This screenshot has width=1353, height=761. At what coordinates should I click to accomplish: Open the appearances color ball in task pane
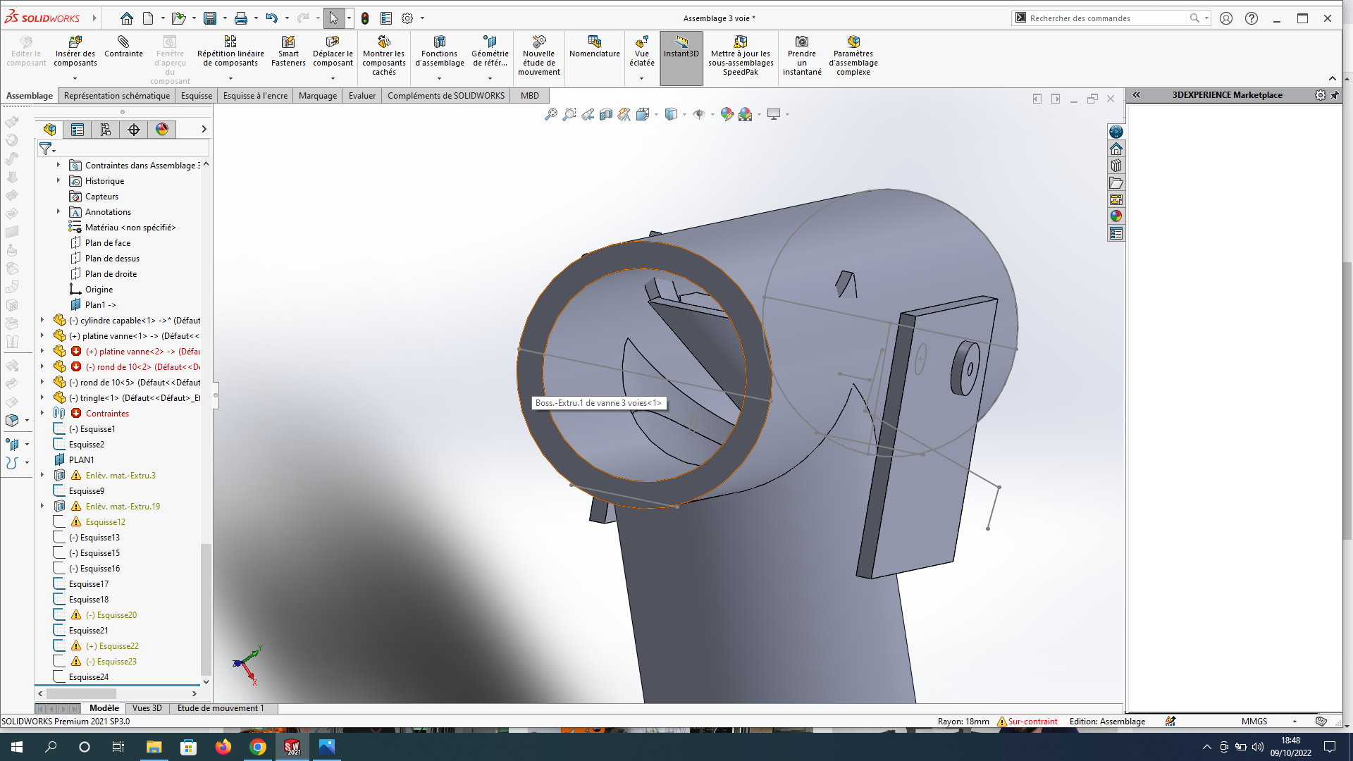click(1116, 216)
